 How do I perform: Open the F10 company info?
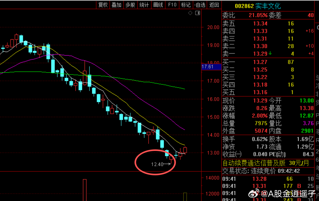[x=172, y=5]
